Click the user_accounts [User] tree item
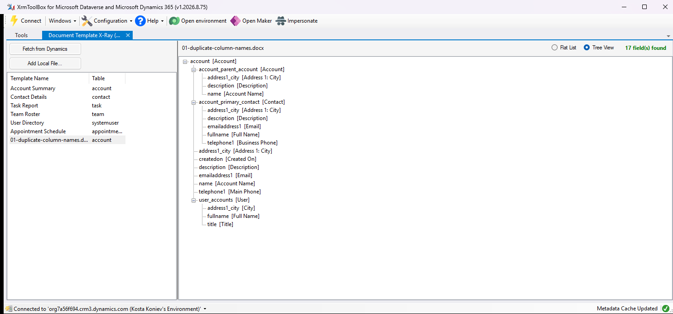 [x=224, y=200]
